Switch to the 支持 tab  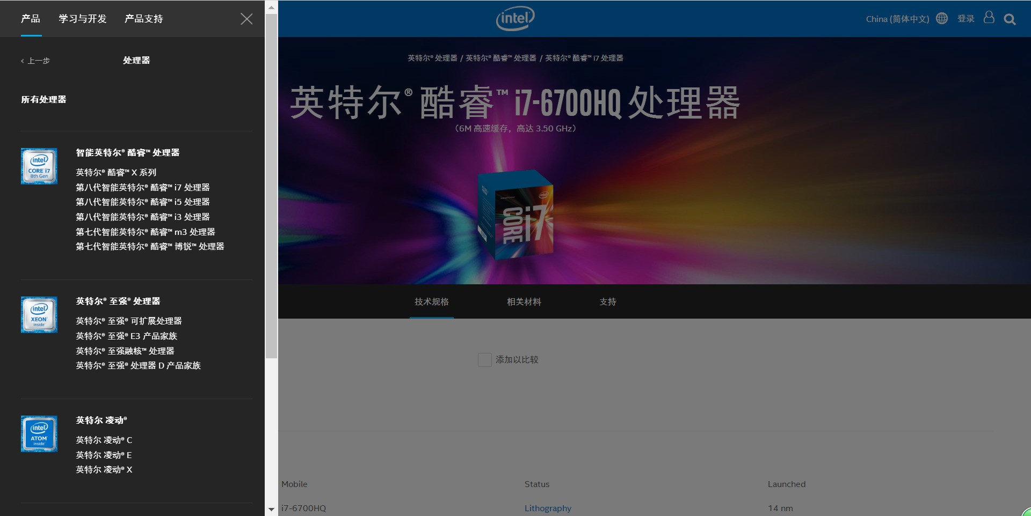[x=608, y=302]
